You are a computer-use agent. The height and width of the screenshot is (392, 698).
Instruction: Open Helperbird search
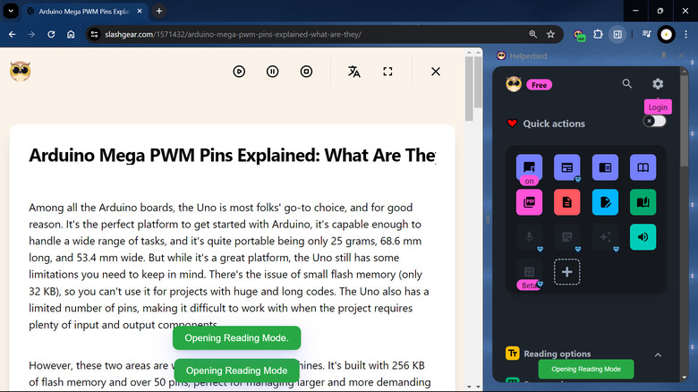point(627,84)
